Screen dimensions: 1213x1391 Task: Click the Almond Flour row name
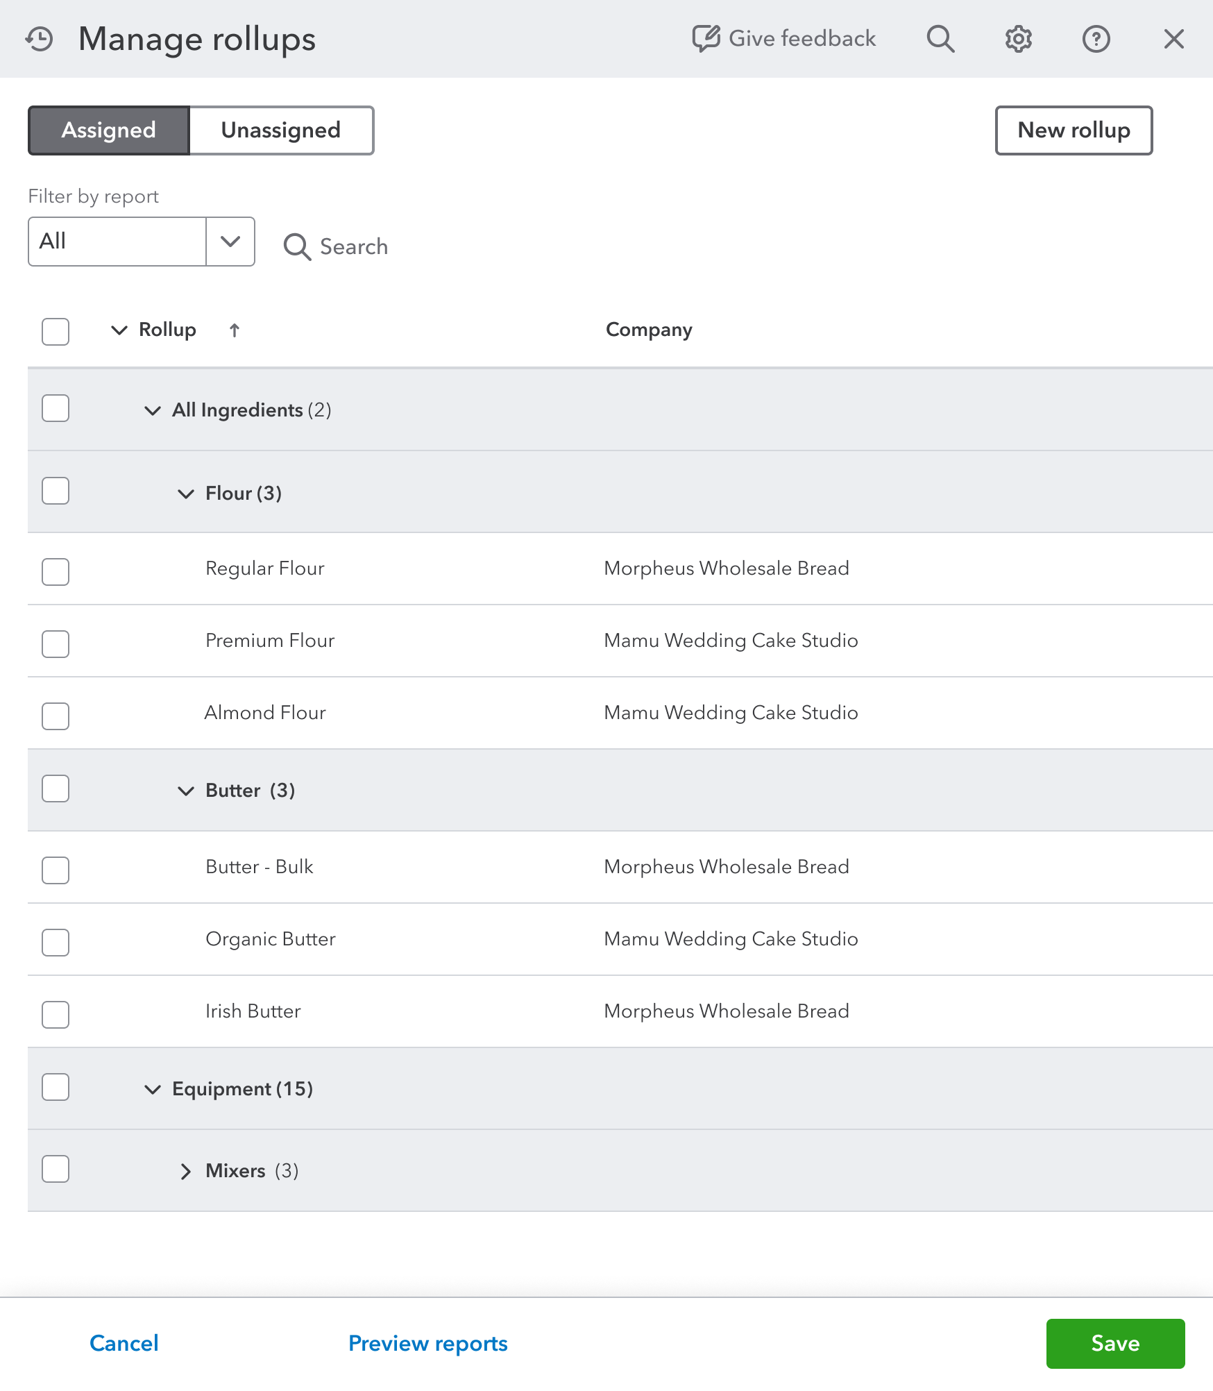(x=265, y=713)
